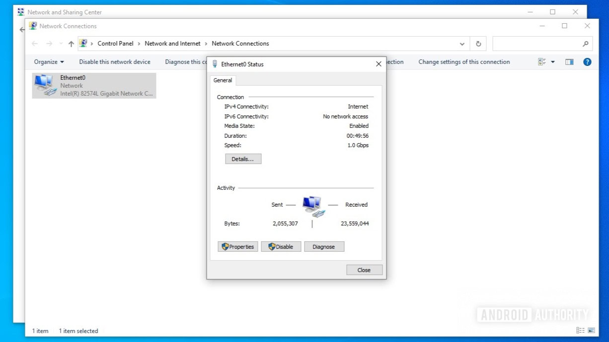Image resolution: width=609 pixels, height=342 pixels.
Task: Click Network and Sharing Center title icon
Action: click(x=21, y=12)
